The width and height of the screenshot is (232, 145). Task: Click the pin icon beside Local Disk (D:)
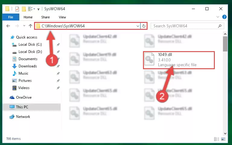point(58,52)
